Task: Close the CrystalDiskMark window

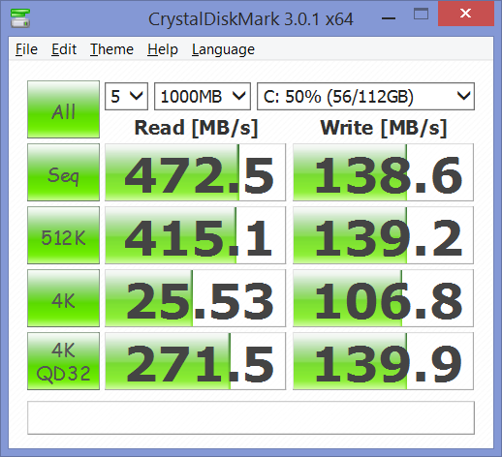Action: (466, 14)
